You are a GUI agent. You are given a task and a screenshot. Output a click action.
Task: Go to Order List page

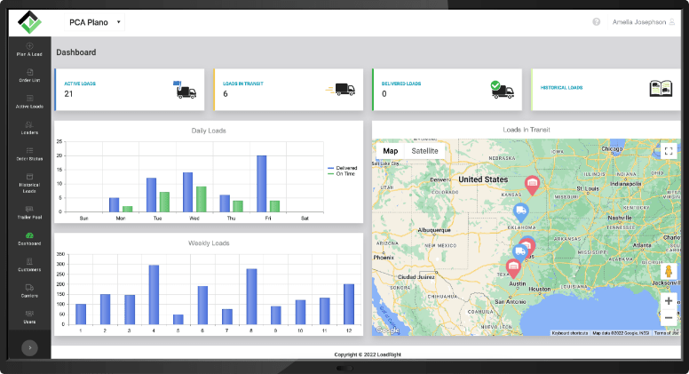tap(30, 76)
